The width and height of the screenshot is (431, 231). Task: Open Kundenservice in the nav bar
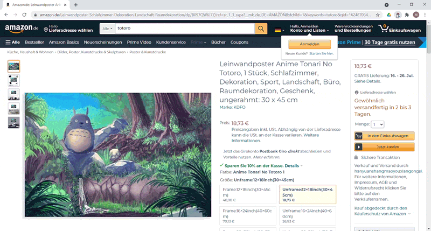[171, 43]
